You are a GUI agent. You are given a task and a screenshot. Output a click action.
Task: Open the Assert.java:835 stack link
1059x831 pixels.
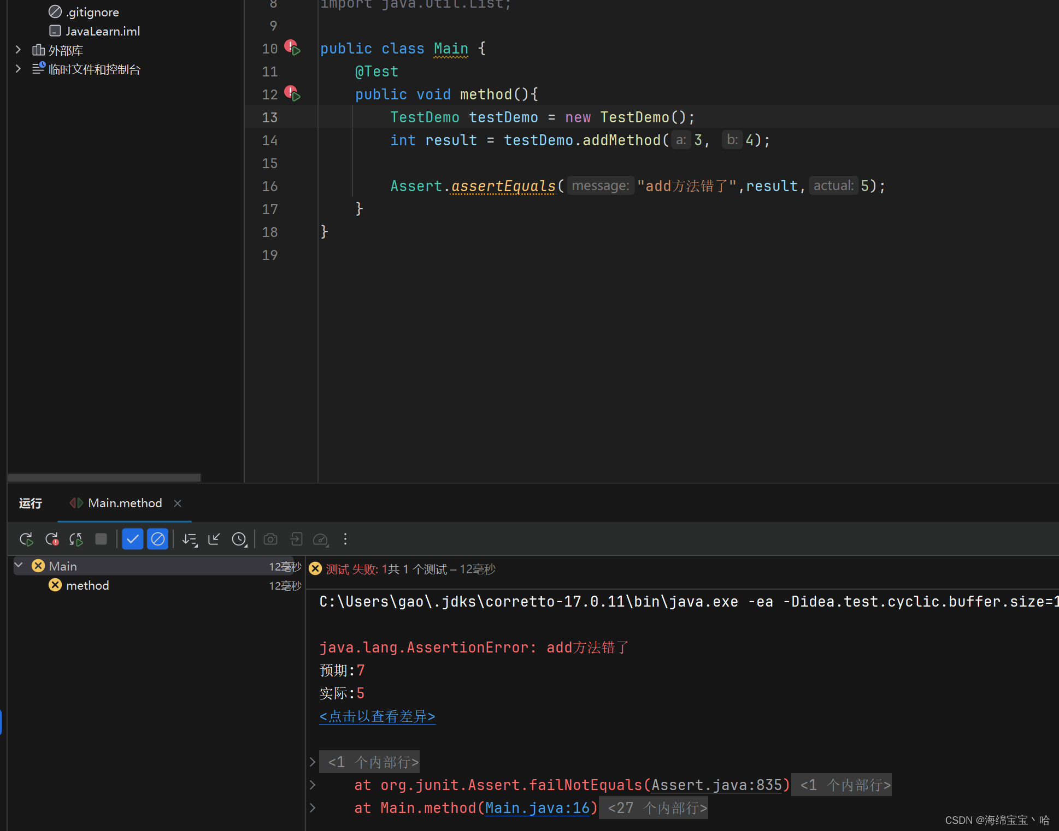tap(716, 785)
